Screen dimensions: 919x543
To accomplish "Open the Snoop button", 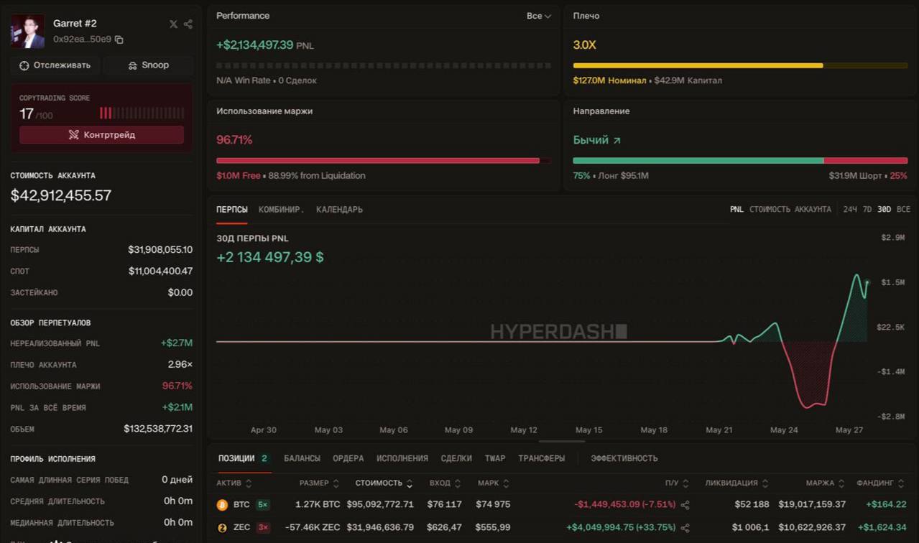I will pos(148,65).
